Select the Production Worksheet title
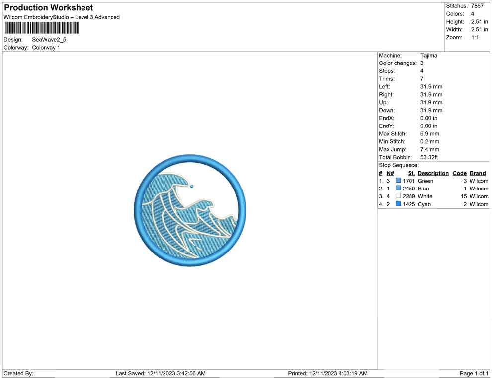 click(48, 8)
